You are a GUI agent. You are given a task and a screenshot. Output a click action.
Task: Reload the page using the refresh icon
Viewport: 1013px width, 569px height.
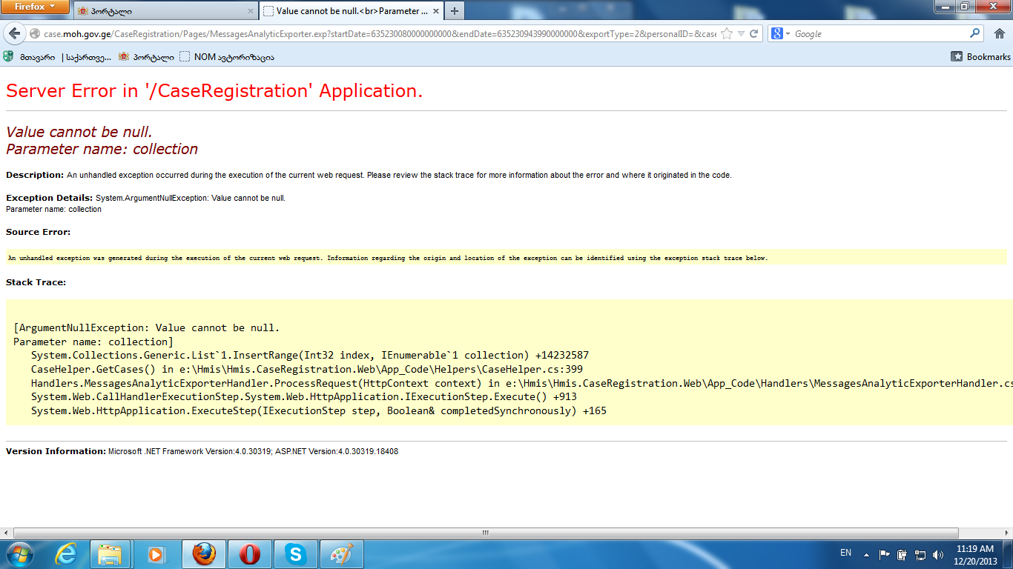pos(754,34)
